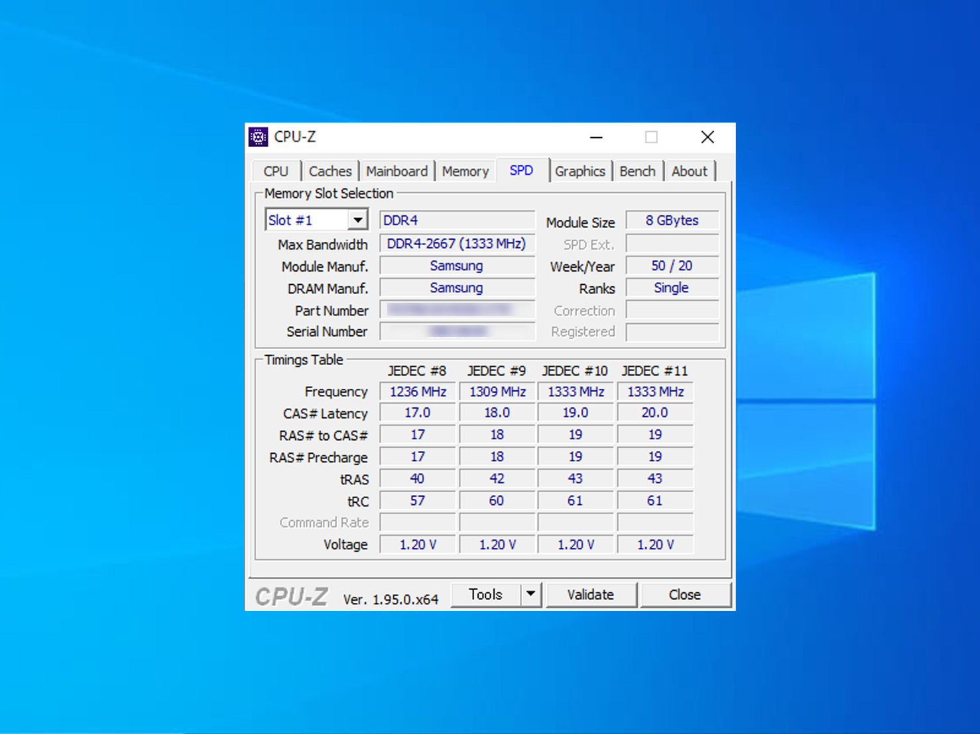Click the JEDEC #9 column header

497,371
